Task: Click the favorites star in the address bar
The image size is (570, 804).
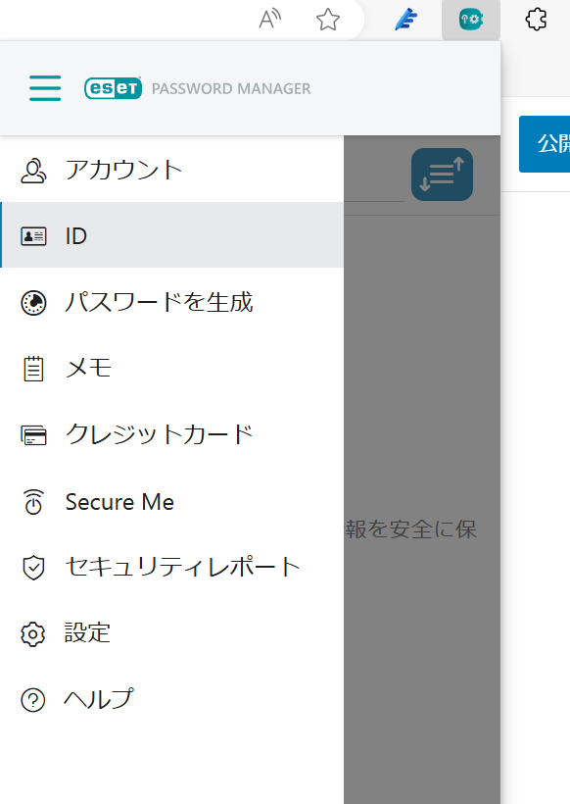Action: 328,19
